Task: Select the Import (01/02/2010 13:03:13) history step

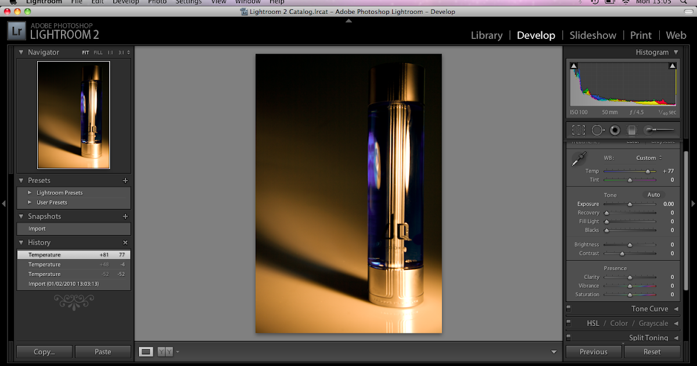Action: [x=74, y=284]
